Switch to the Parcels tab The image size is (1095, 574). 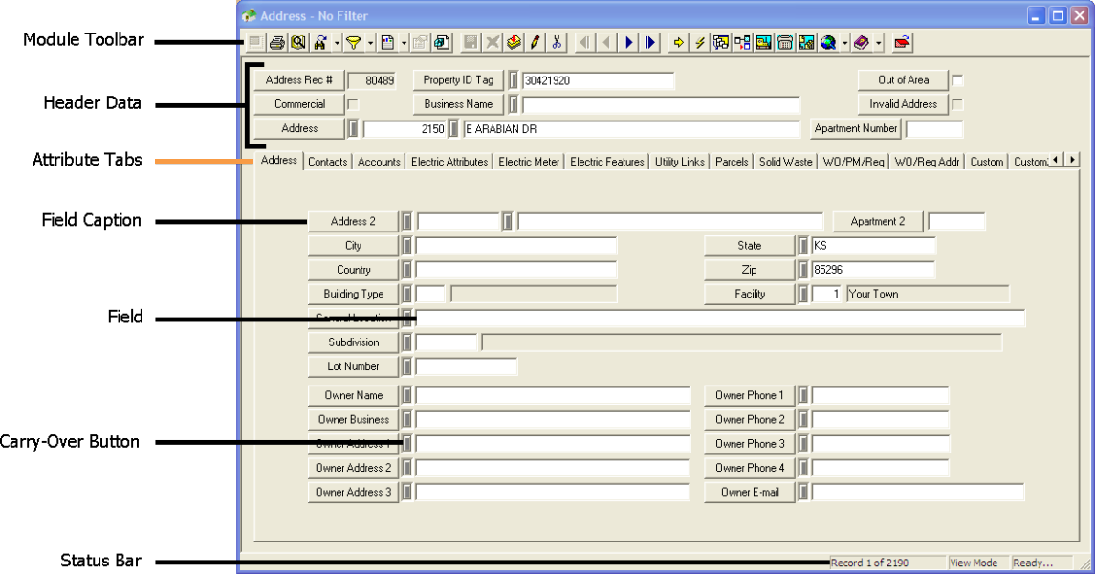tap(732, 162)
